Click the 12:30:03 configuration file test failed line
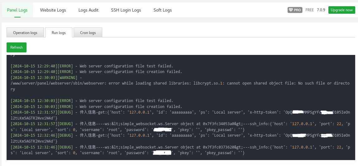Screen dimensions: 358x166 (x=92, y=101)
